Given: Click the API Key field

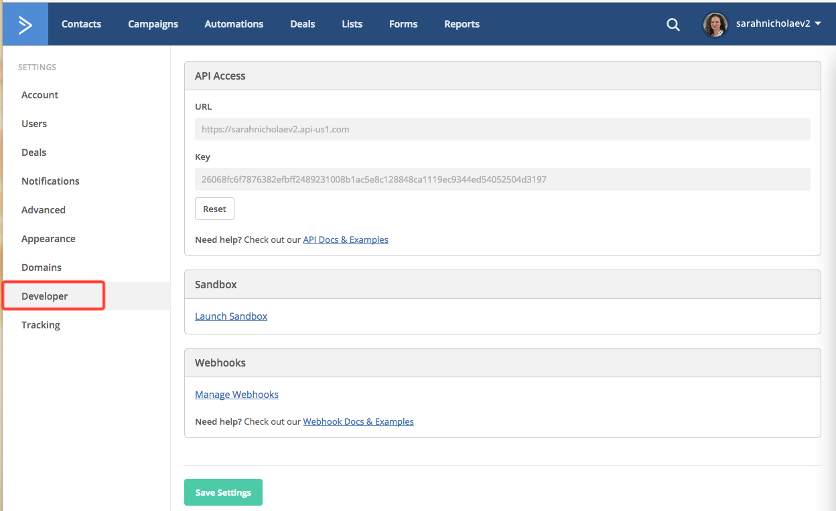Looking at the screenshot, I should [x=502, y=179].
